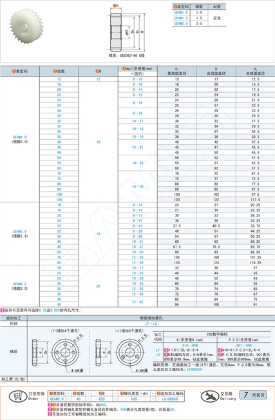275x420 pixels.
Task: Click the '001~999' P.C.D range
Action: (x=244, y=345)
